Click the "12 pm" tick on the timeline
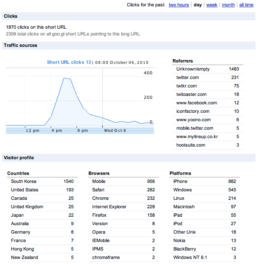 [32, 131]
